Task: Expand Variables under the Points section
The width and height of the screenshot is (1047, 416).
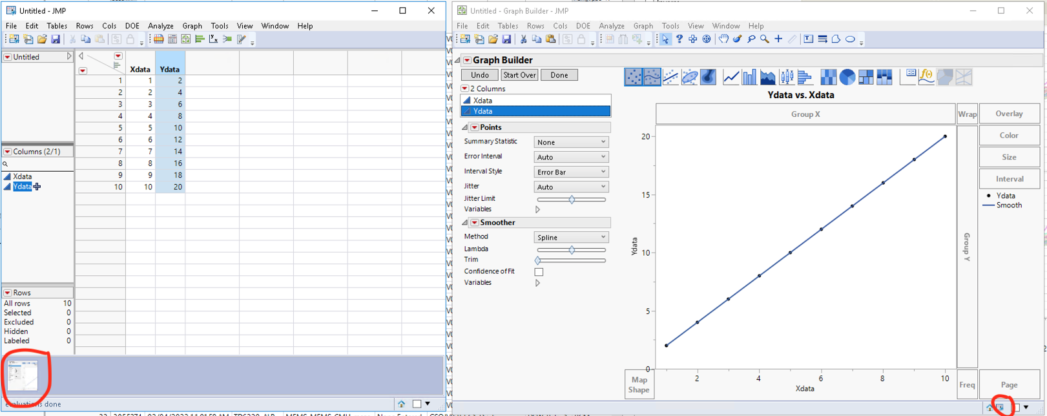Action: [537, 209]
